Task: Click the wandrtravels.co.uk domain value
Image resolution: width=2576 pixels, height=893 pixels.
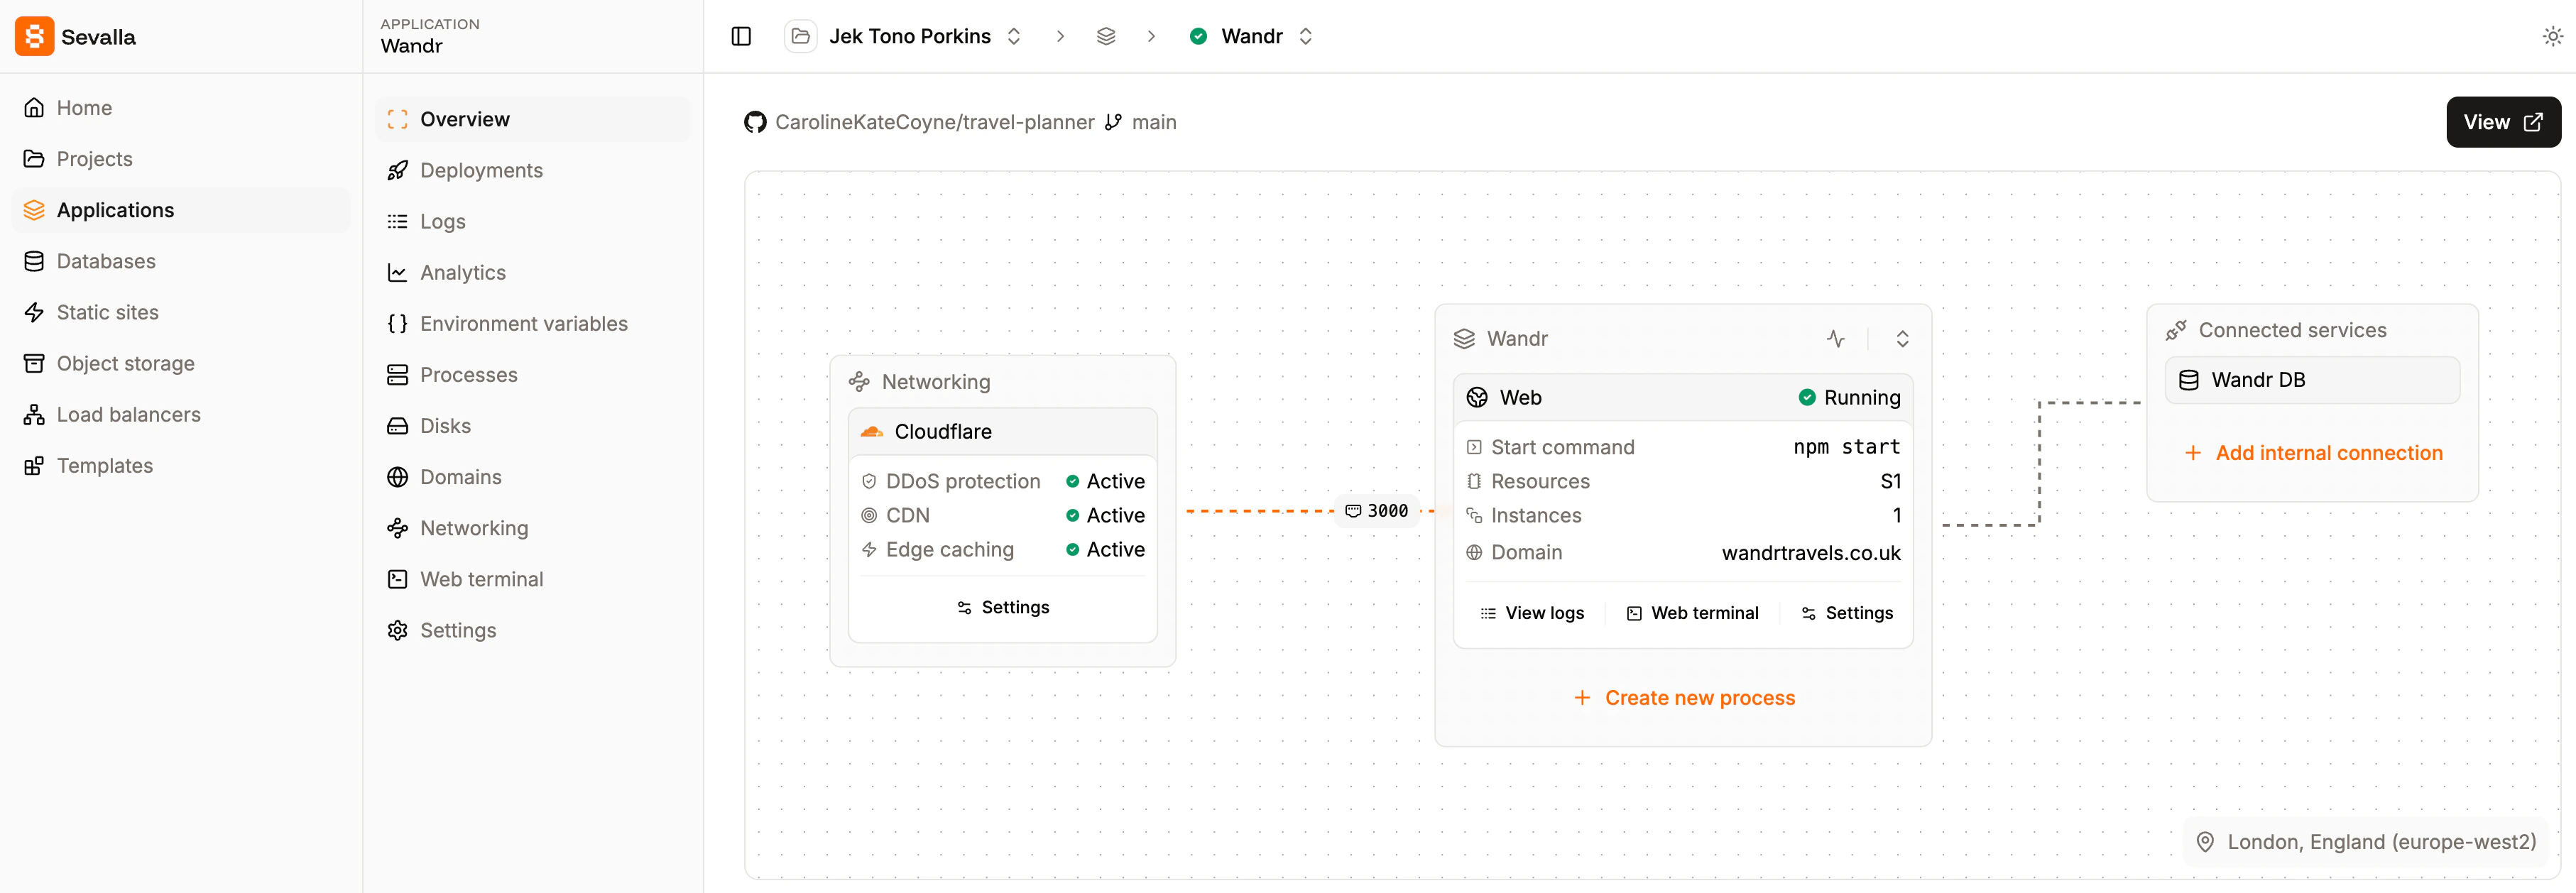Action: click(1810, 553)
